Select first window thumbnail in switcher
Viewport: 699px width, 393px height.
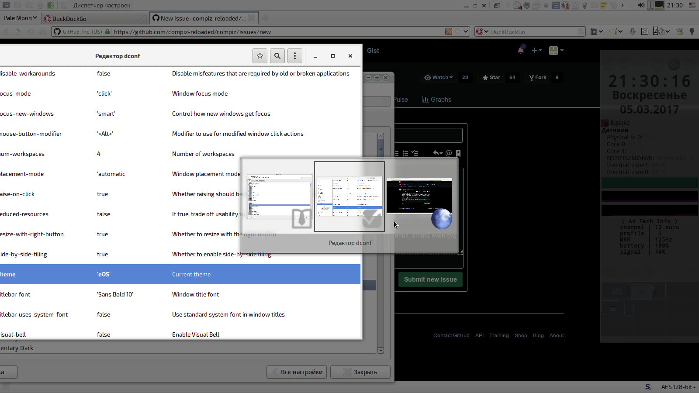coord(280,196)
